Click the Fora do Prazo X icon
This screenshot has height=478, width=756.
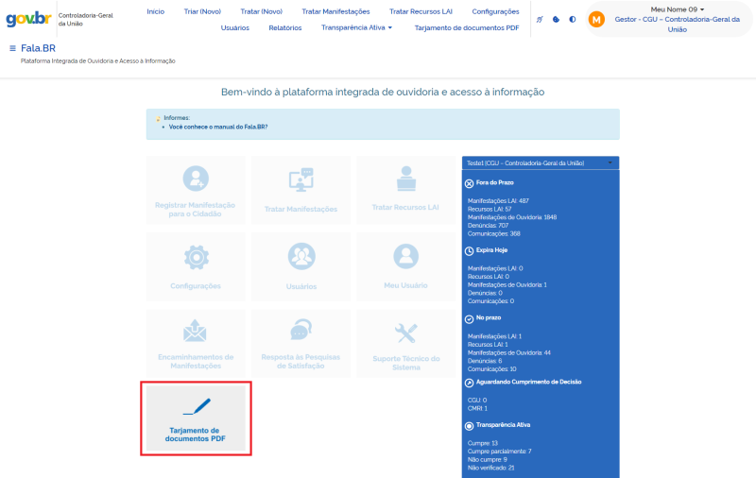[x=469, y=183]
